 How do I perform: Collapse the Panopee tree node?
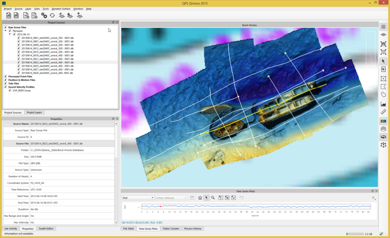point(5,31)
